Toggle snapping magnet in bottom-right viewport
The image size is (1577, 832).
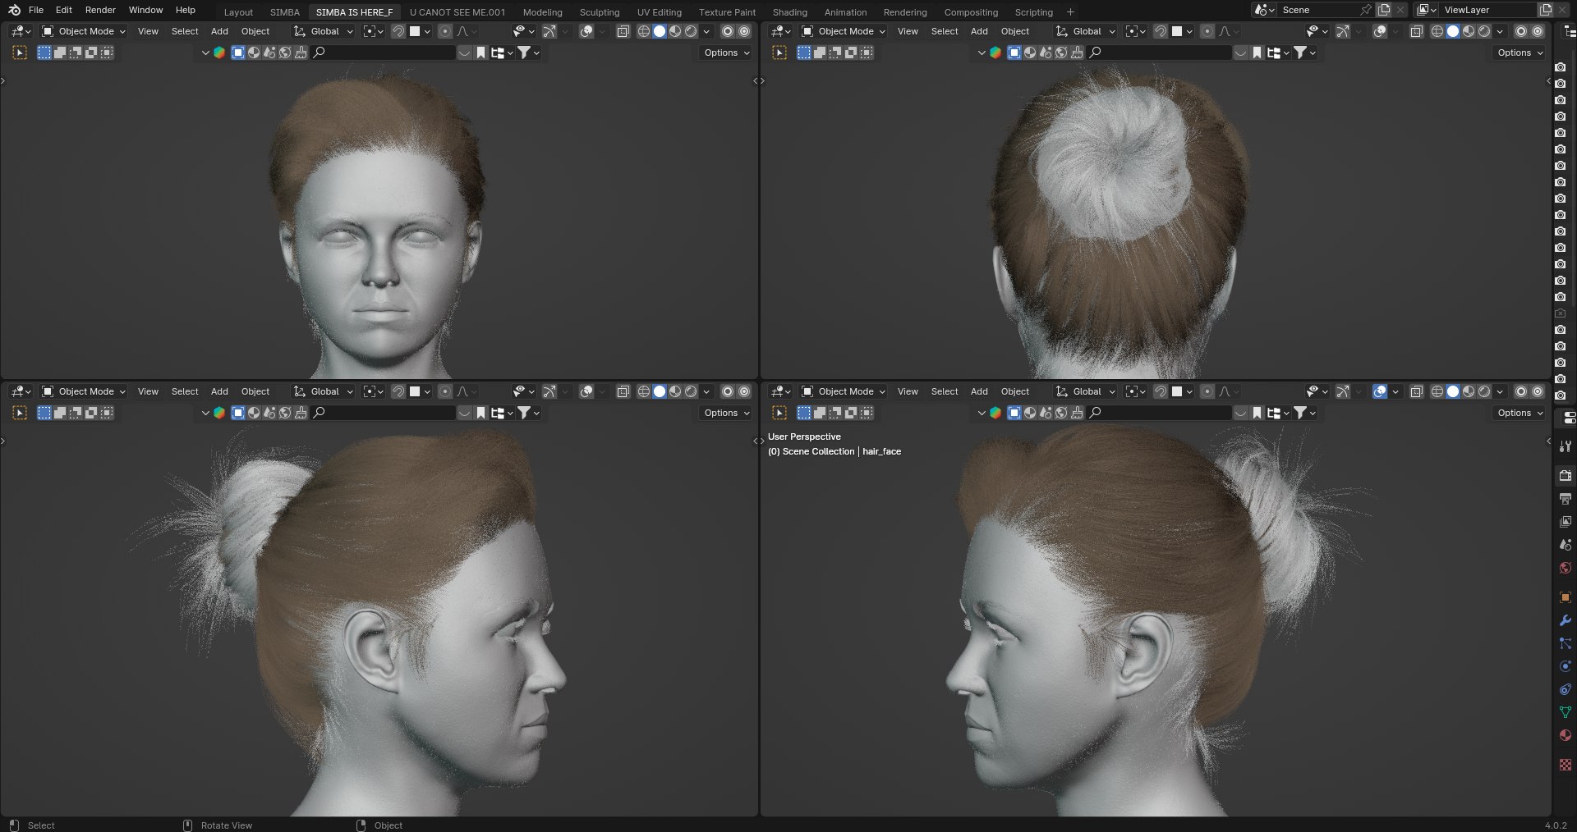[x=1160, y=391]
